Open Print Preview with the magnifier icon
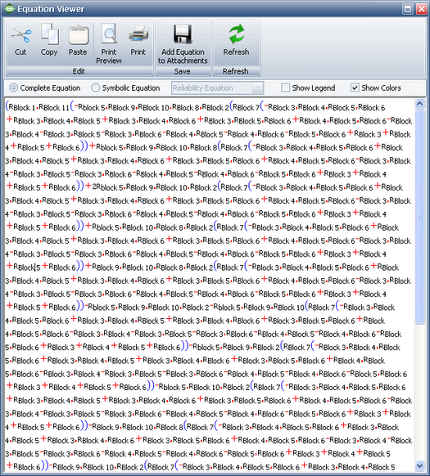Image resolution: width=430 pixels, height=476 pixels. pyautogui.click(x=109, y=34)
